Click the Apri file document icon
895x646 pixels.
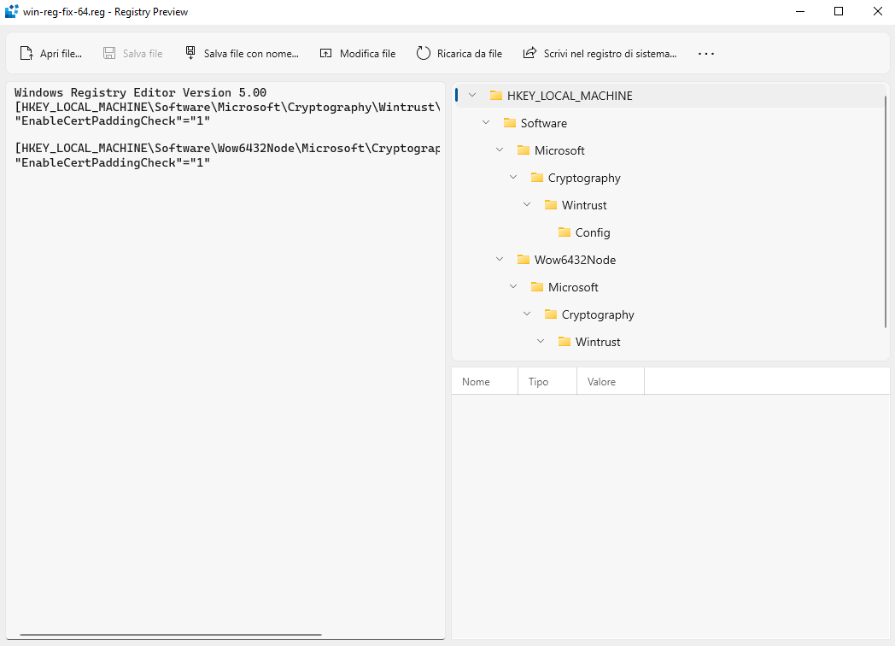[x=26, y=53]
